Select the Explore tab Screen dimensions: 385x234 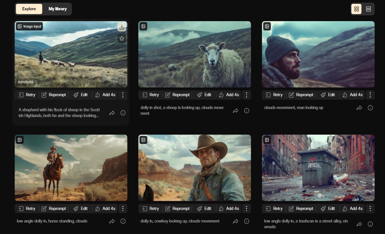coord(29,9)
